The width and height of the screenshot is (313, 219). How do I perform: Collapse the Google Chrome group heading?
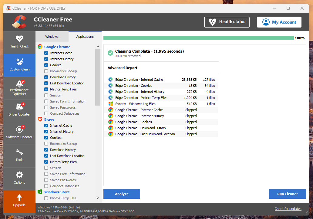57,47
